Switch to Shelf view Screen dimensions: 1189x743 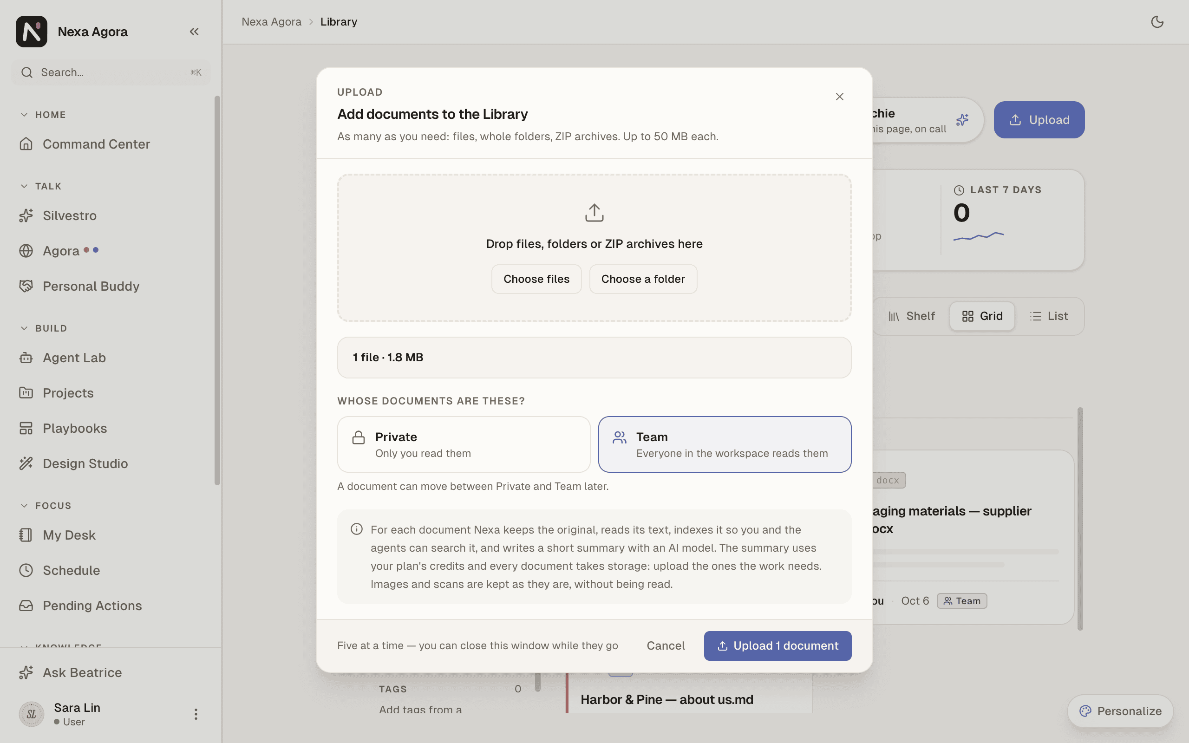point(911,316)
